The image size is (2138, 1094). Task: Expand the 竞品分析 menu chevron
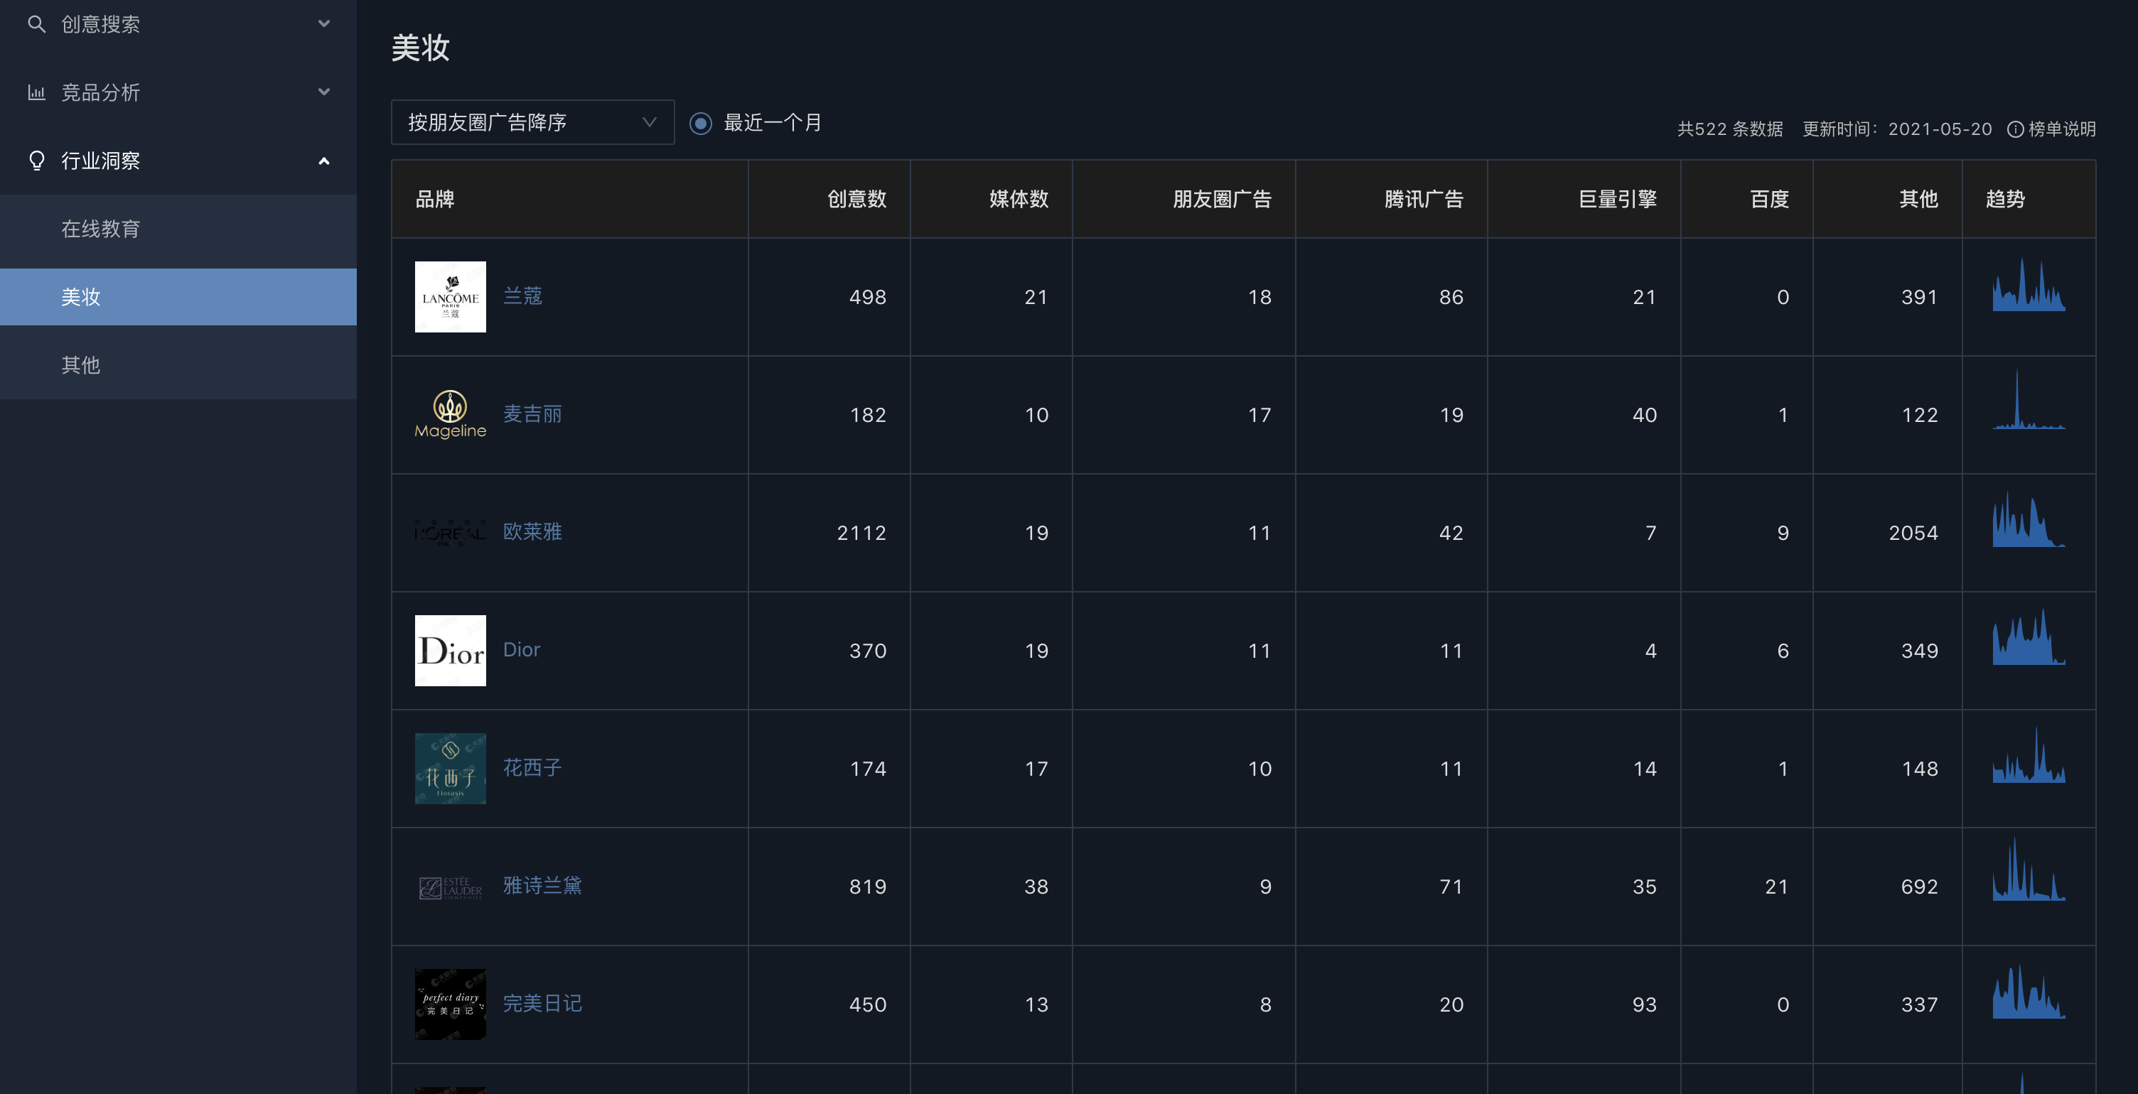point(323,92)
